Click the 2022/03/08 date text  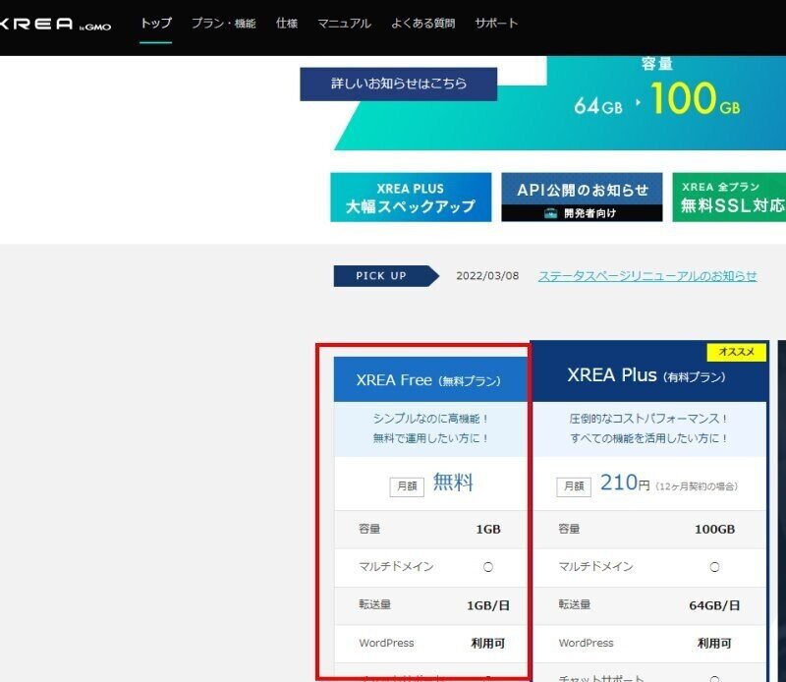(x=487, y=276)
